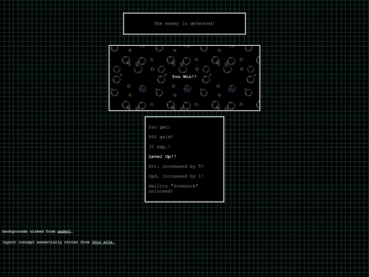Click "The enemy is defeated!" message

point(184,23)
